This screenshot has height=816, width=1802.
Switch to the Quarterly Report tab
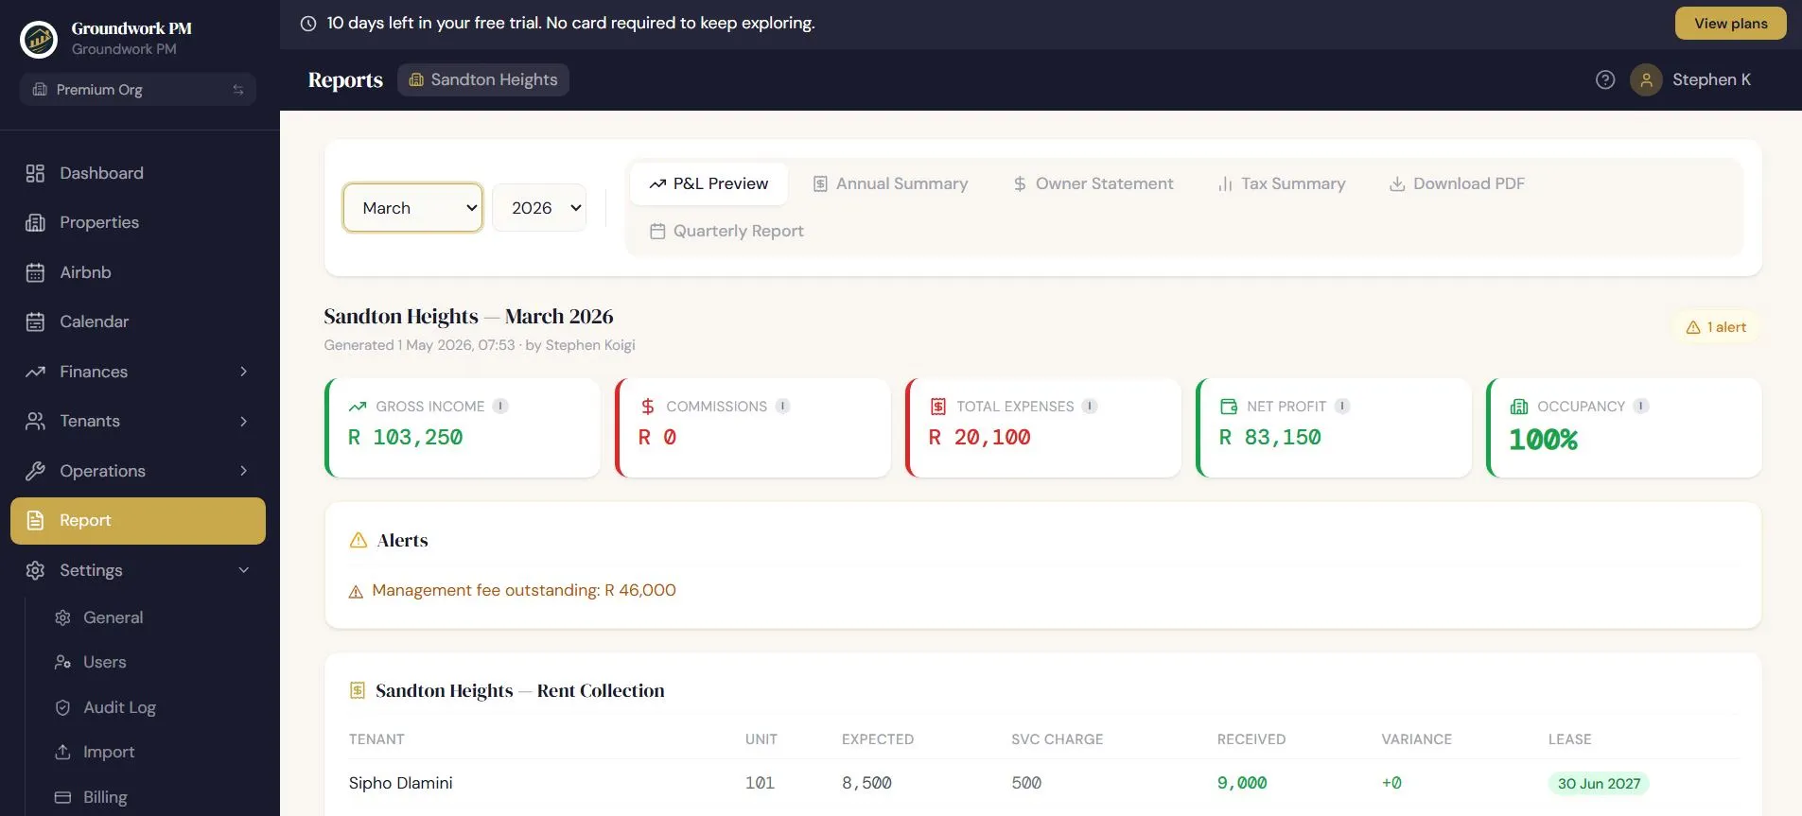click(726, 231)
